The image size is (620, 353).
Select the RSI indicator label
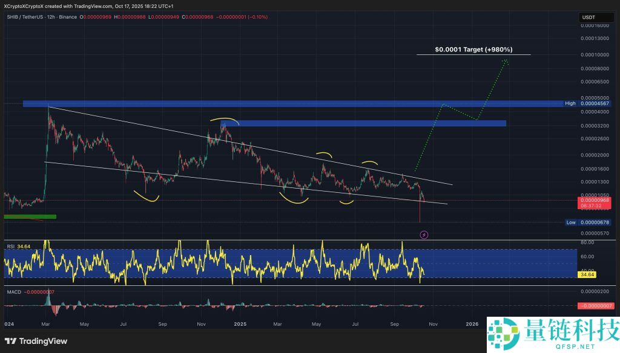pyautogui.click(x=10, y=246)
